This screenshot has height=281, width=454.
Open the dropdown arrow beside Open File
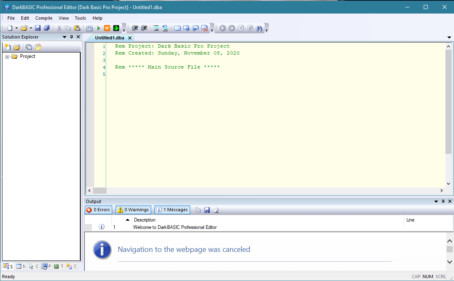click(x=31, y=28)
